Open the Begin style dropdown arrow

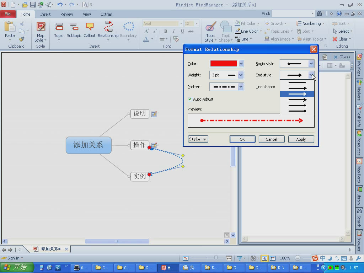point(311,64)
